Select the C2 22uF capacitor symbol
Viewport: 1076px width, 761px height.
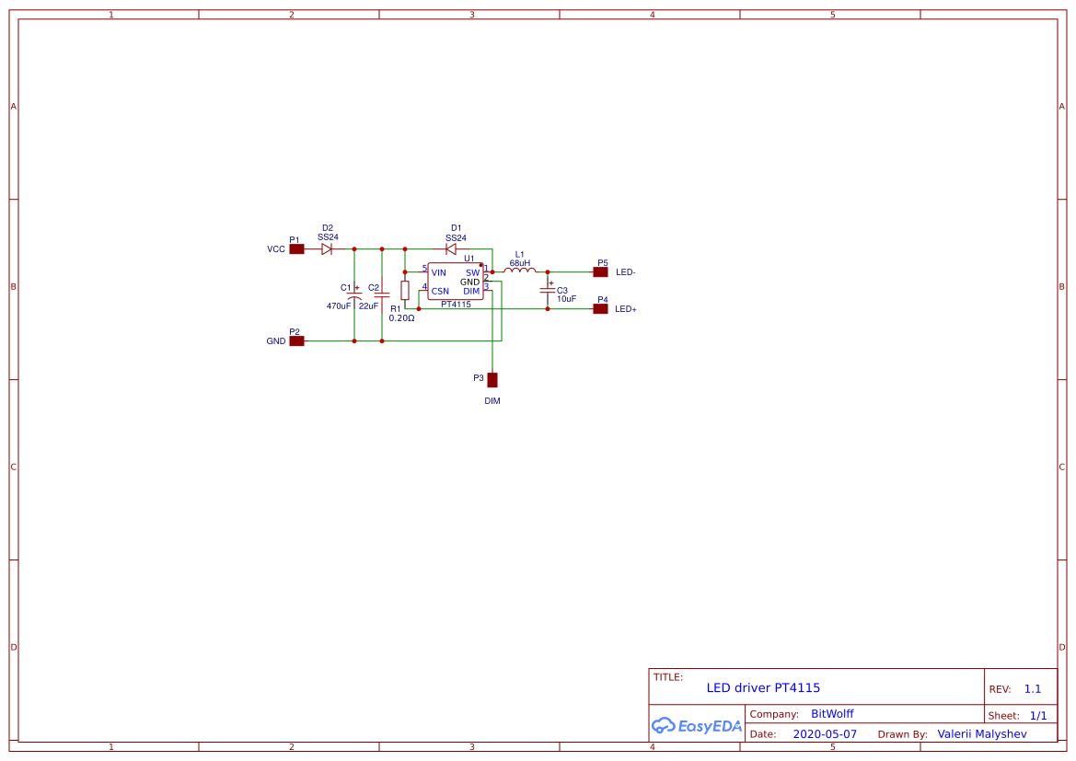pos(380,296)
